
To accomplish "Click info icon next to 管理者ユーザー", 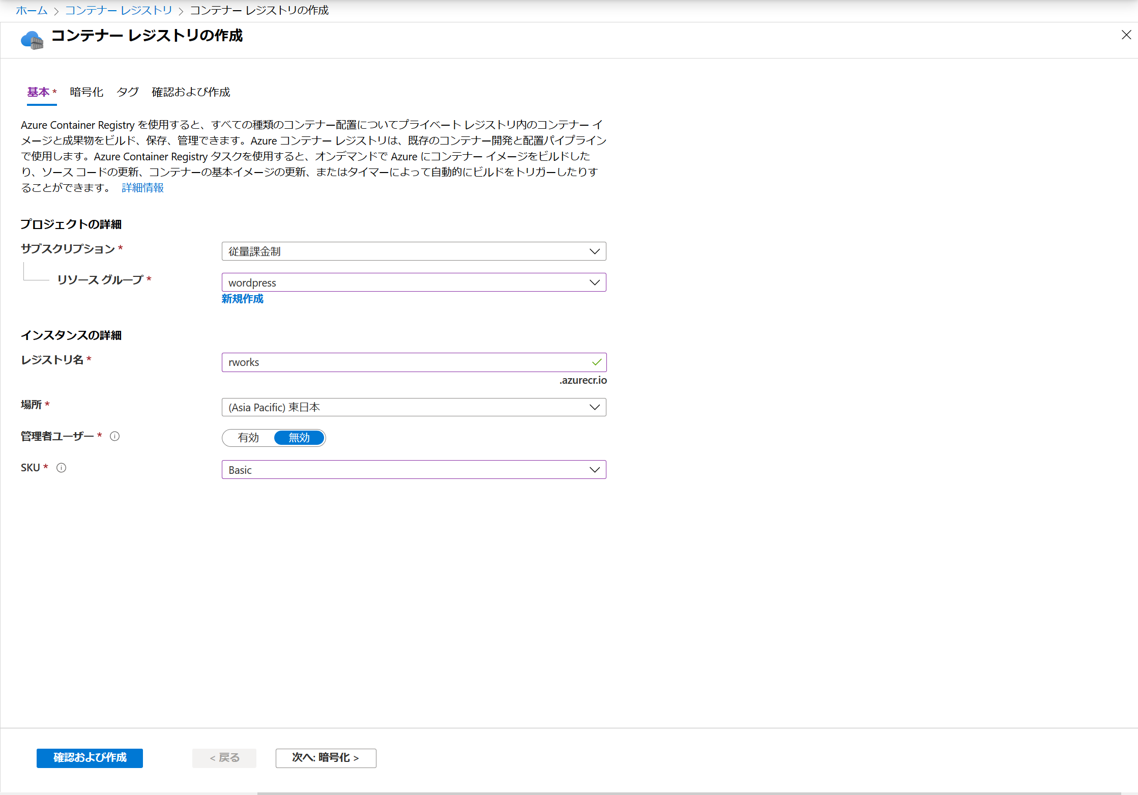I will [115, 436].
